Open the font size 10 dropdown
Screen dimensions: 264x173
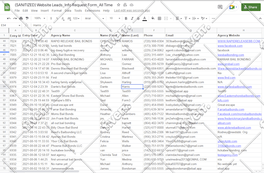[115, 18]
